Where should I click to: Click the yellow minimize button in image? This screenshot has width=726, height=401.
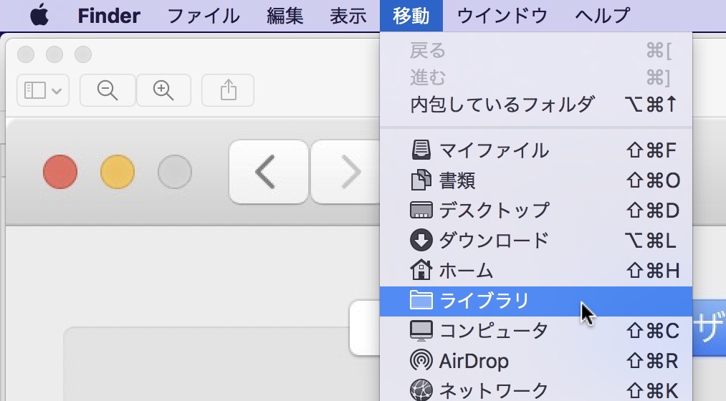click(x=118, y=172)
